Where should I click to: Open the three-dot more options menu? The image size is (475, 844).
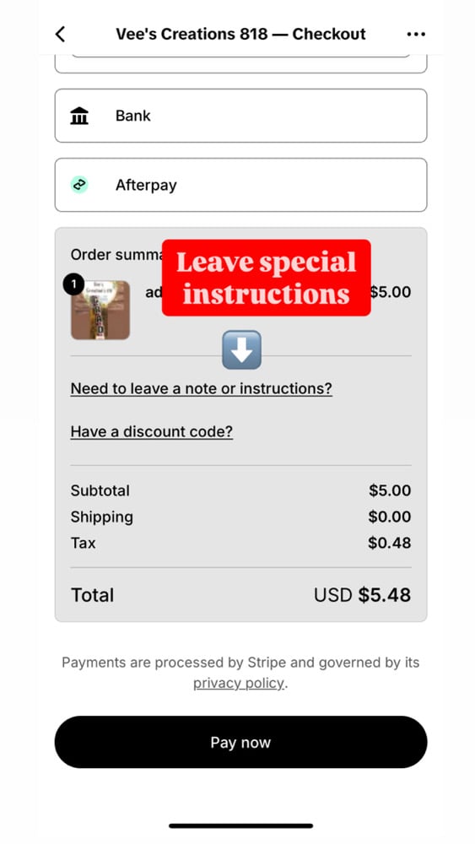click(416, 35)
